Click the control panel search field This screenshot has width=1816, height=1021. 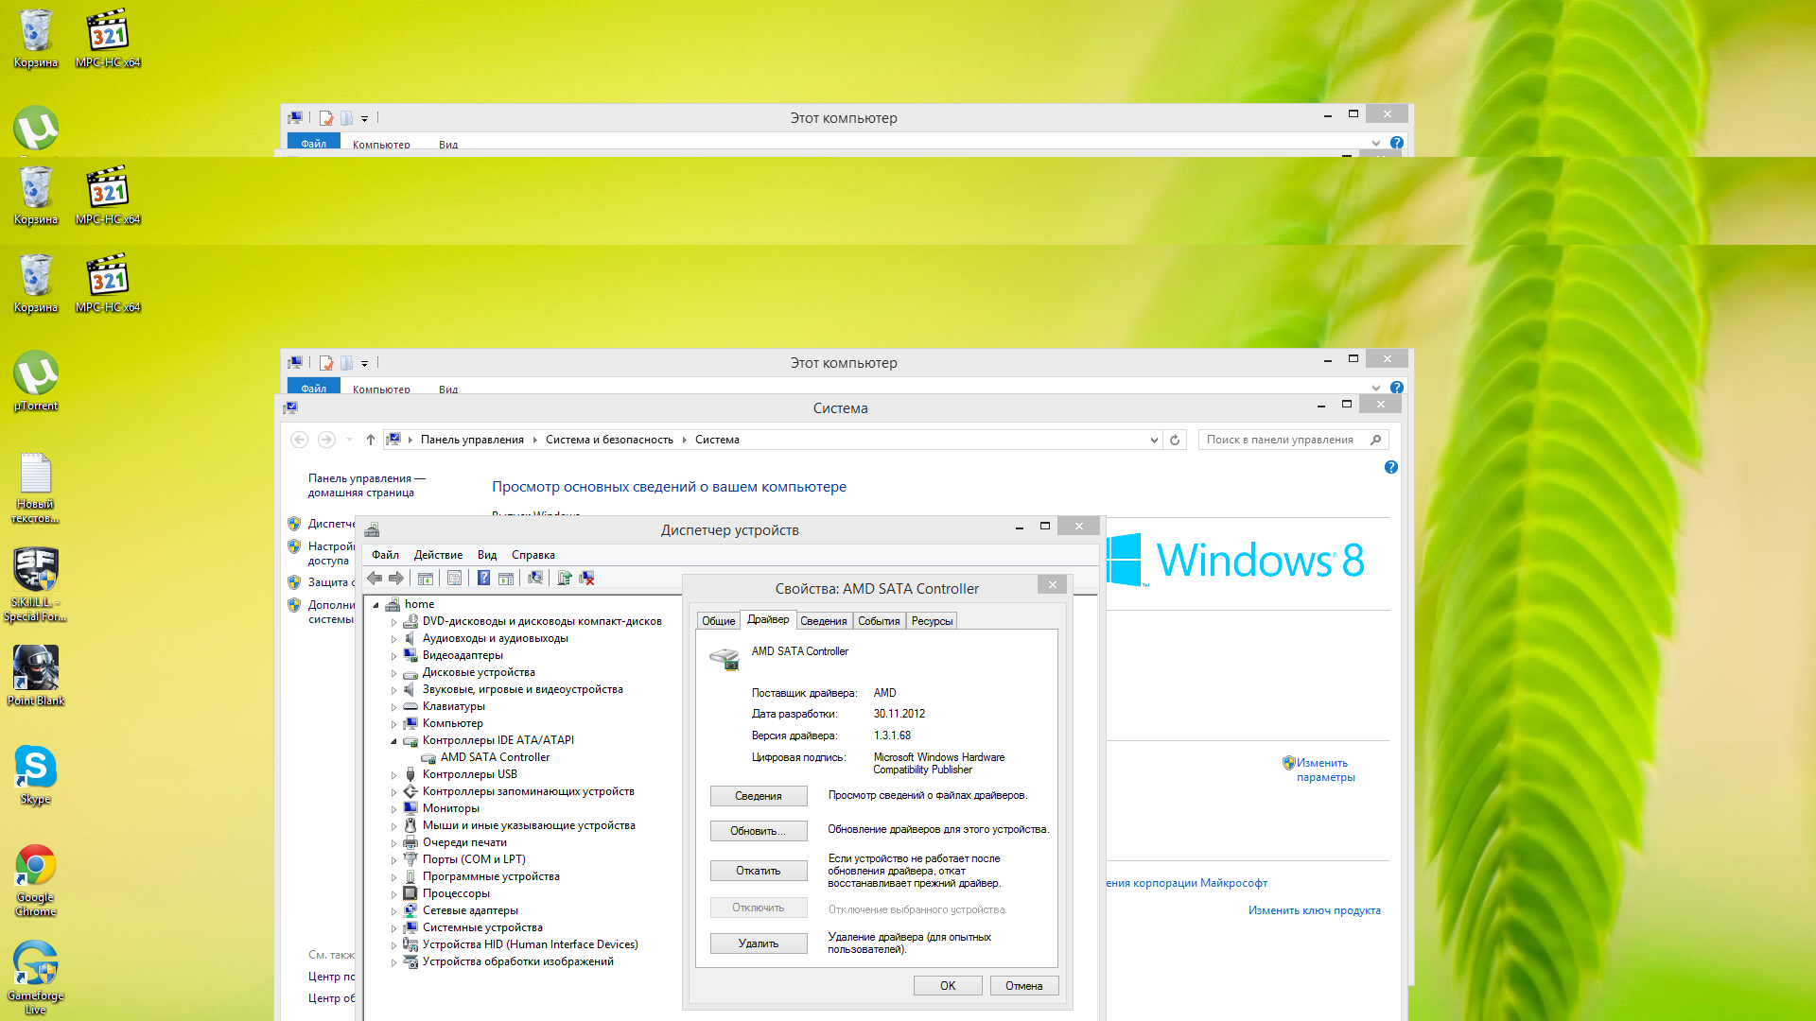coord(1283,440)
